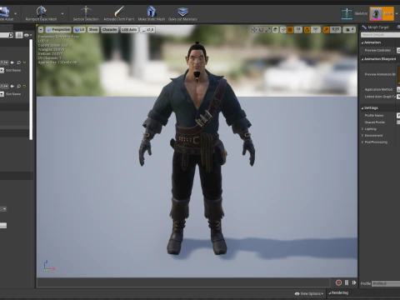
Task: Open the viewport options dropdown arrow
Action: pos(41,29)
